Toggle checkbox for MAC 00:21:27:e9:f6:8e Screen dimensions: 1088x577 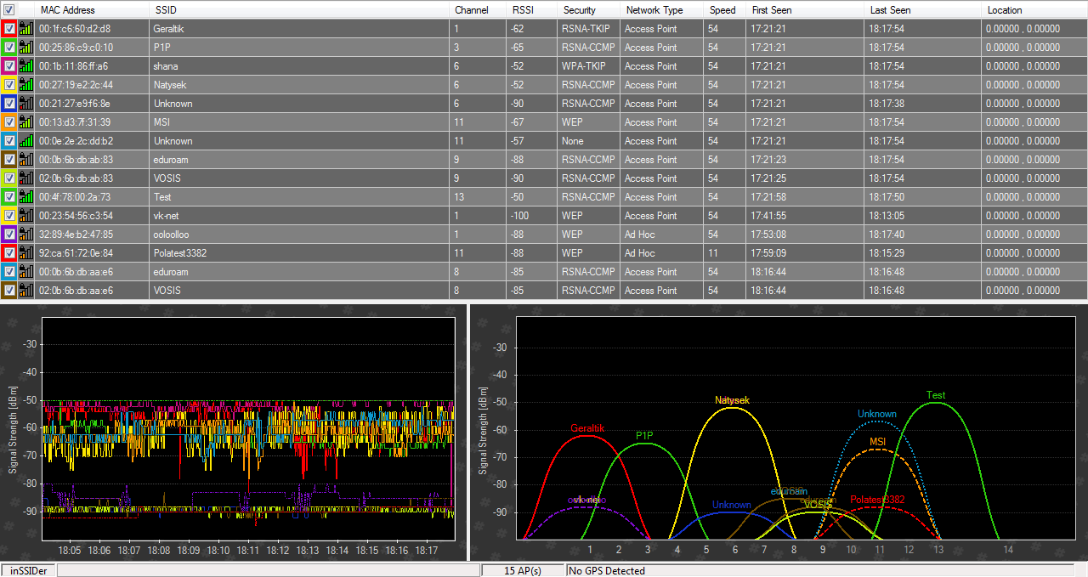(x=9, y=103)
